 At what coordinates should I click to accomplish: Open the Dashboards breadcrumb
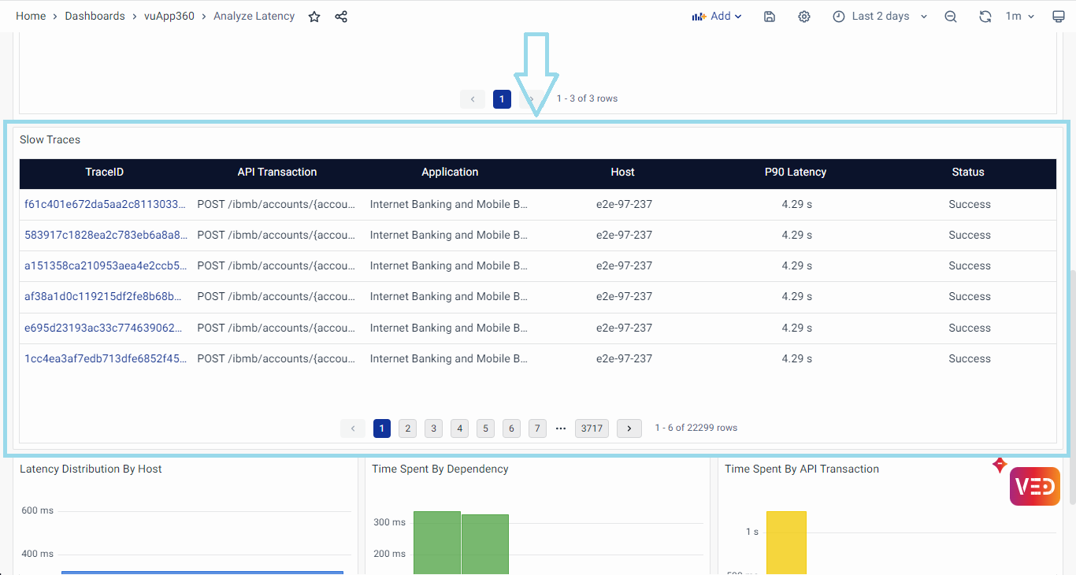coord(95,17)
